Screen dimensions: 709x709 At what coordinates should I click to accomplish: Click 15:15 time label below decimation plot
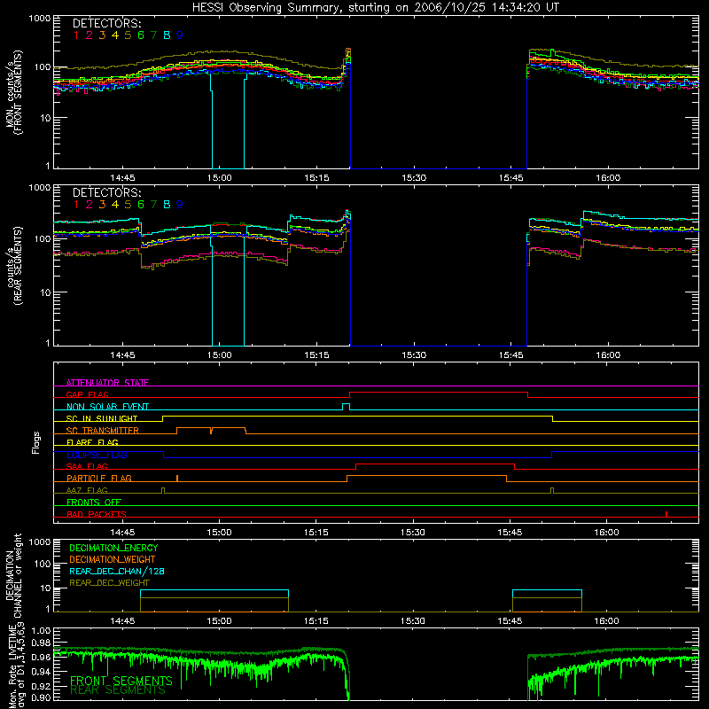[x=316, y=621]
